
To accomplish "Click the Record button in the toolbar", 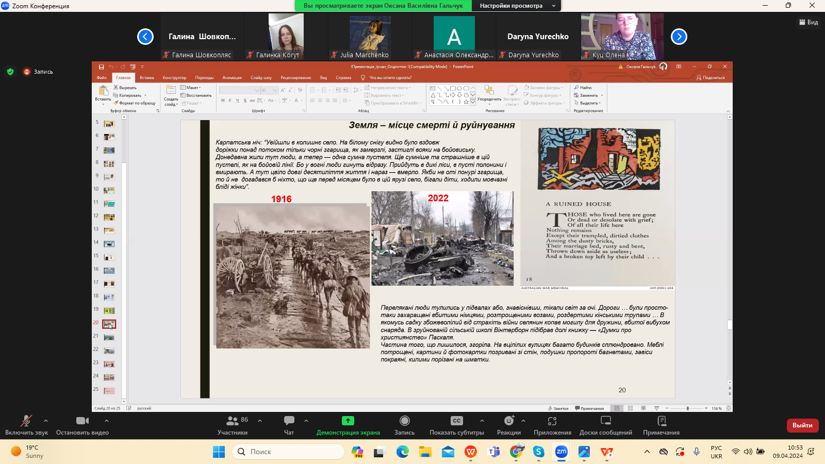I will (404, 421).
